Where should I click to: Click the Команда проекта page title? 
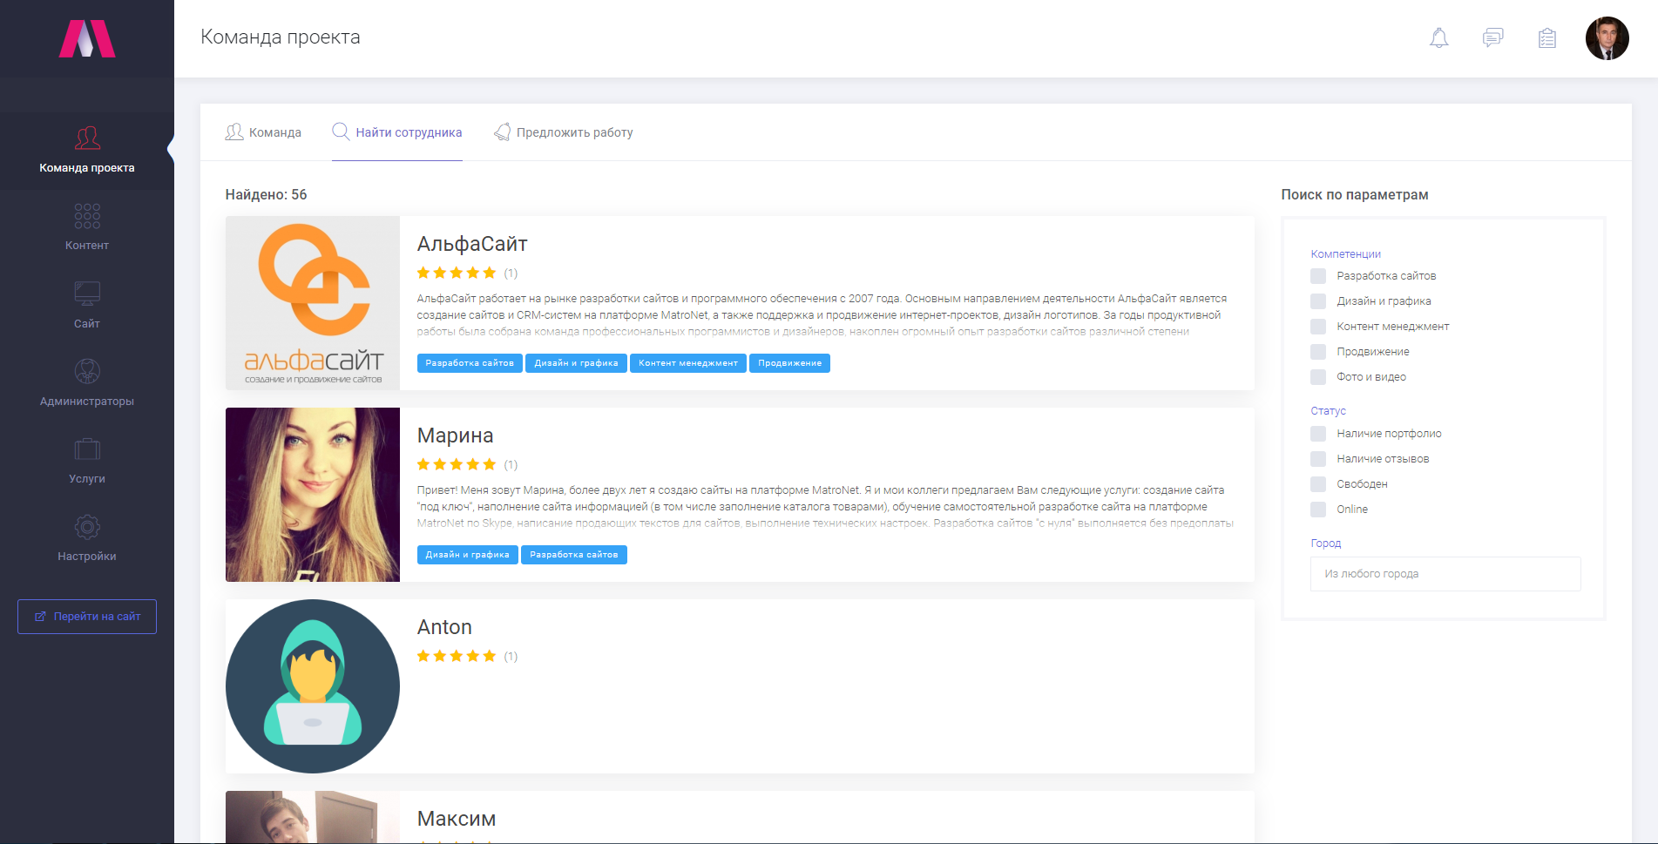click(281, 37)
